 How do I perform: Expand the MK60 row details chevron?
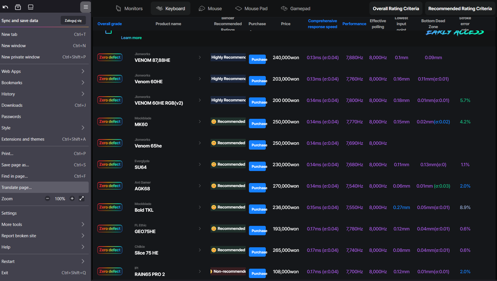(200, 121)
